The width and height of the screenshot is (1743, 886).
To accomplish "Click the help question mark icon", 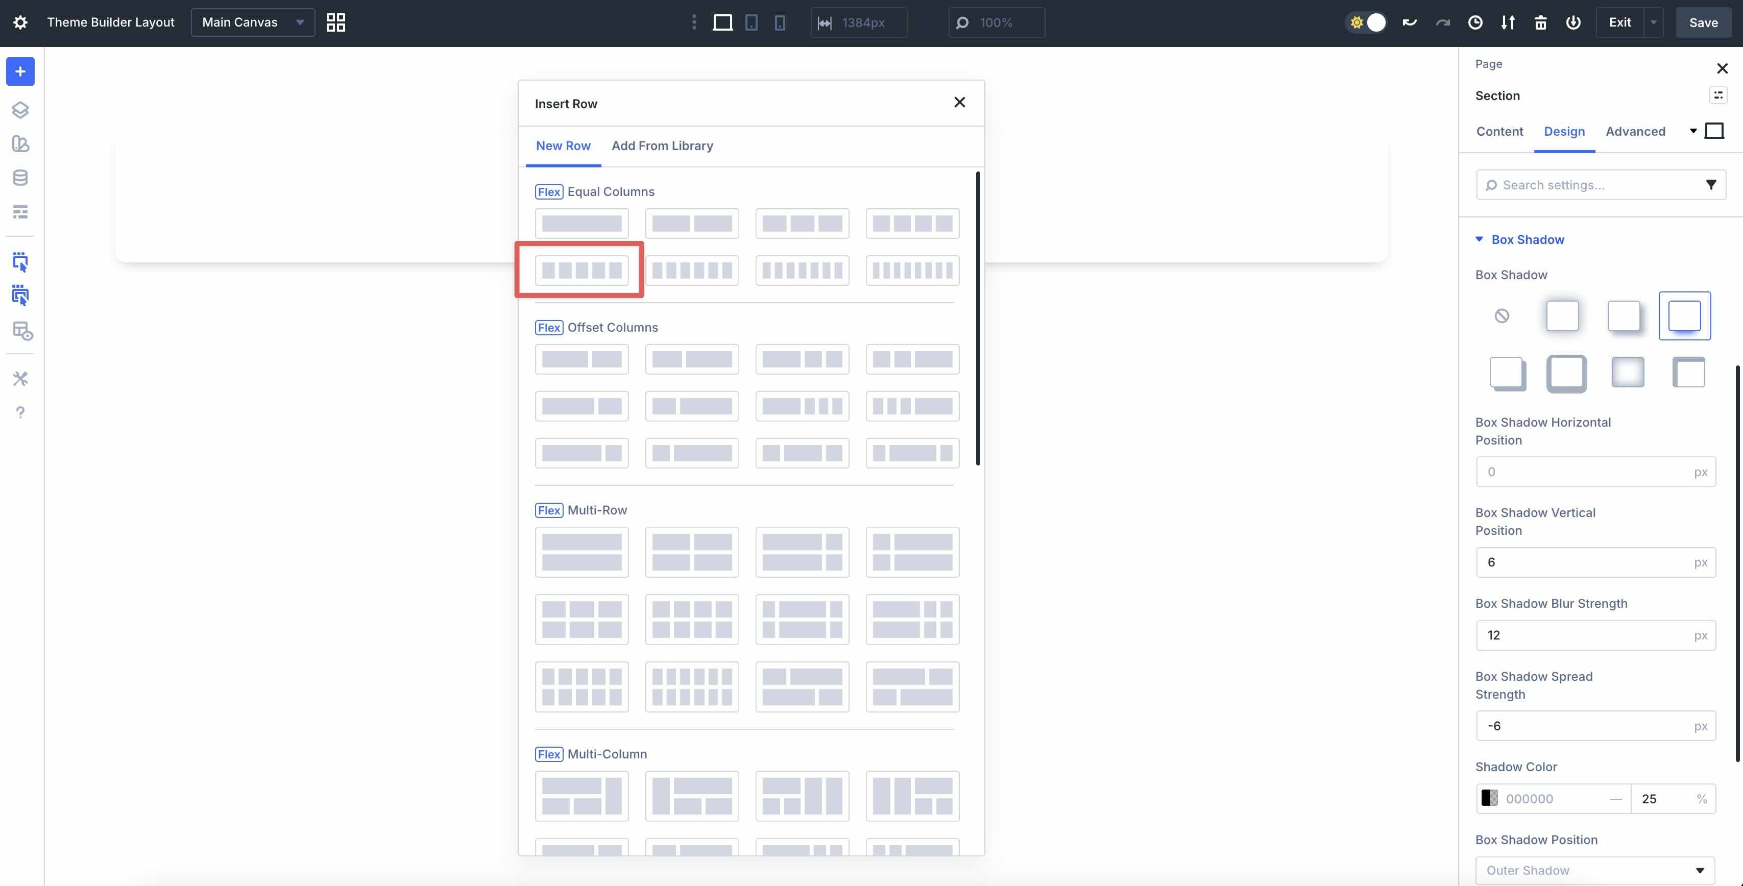I will (x=20, y=412).
